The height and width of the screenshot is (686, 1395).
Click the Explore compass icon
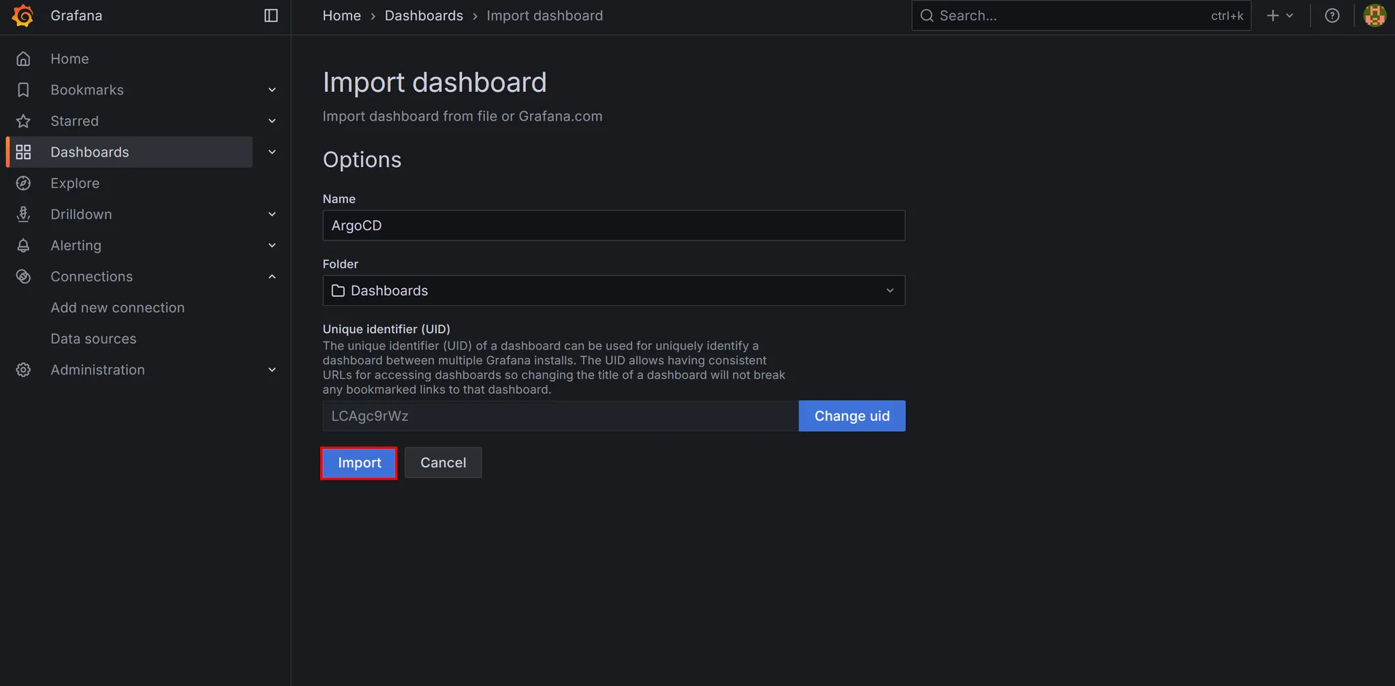pyautogui.click(x=23, y=183)
